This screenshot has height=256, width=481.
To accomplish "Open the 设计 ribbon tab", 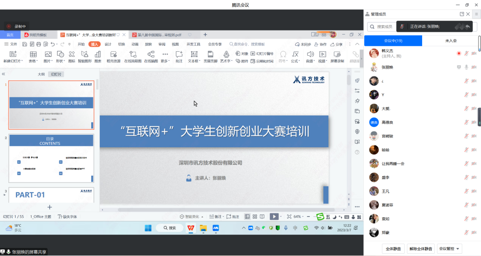I will tap(108, 44).
